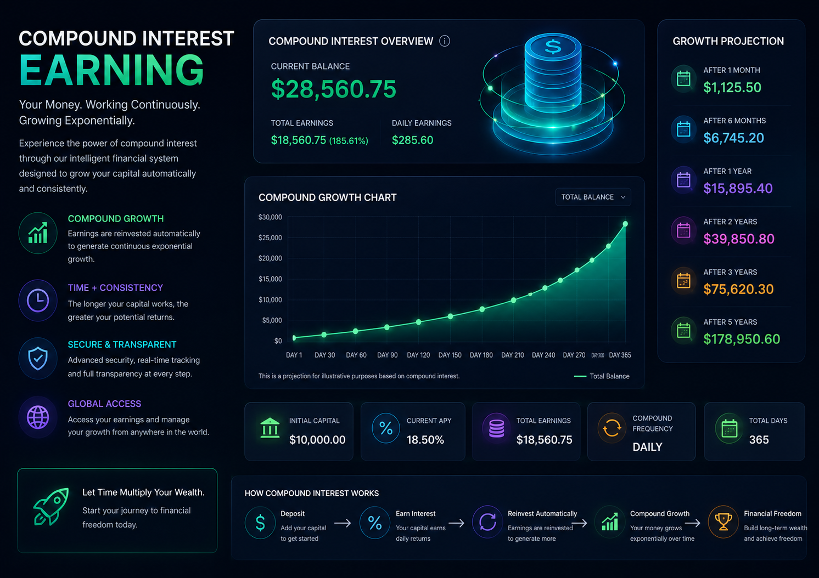Click the Compound Growth step bar-chart icon
Image resolution: width=819 pixels, height=578 pixels.
point(610,522)
